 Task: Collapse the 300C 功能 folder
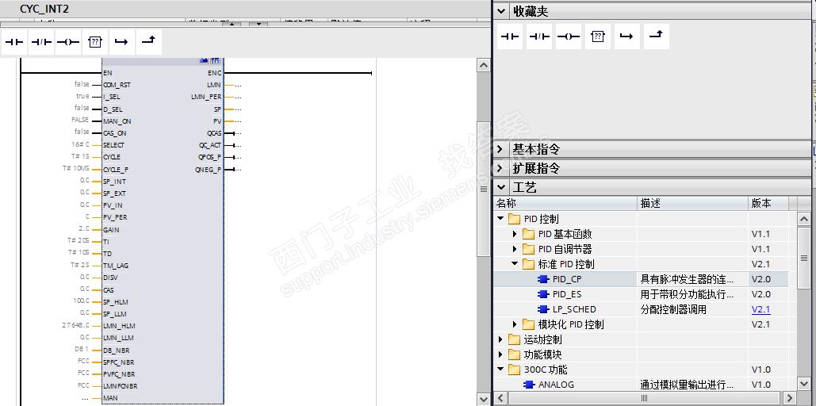point(500,370)
